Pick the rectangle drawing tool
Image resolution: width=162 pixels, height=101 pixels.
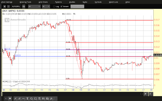coord(35,99)
